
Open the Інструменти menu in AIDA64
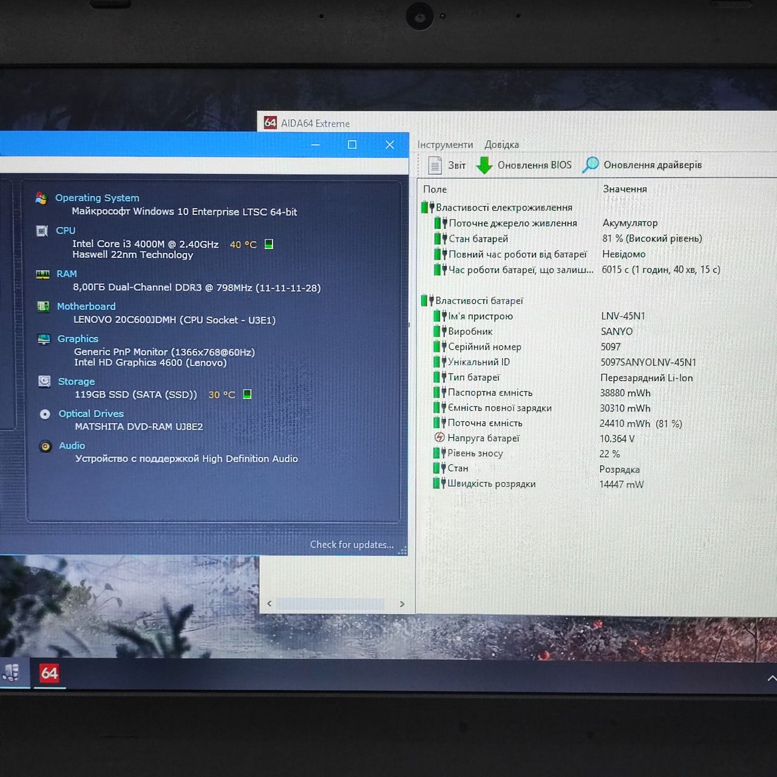click(x=445, y=144)
